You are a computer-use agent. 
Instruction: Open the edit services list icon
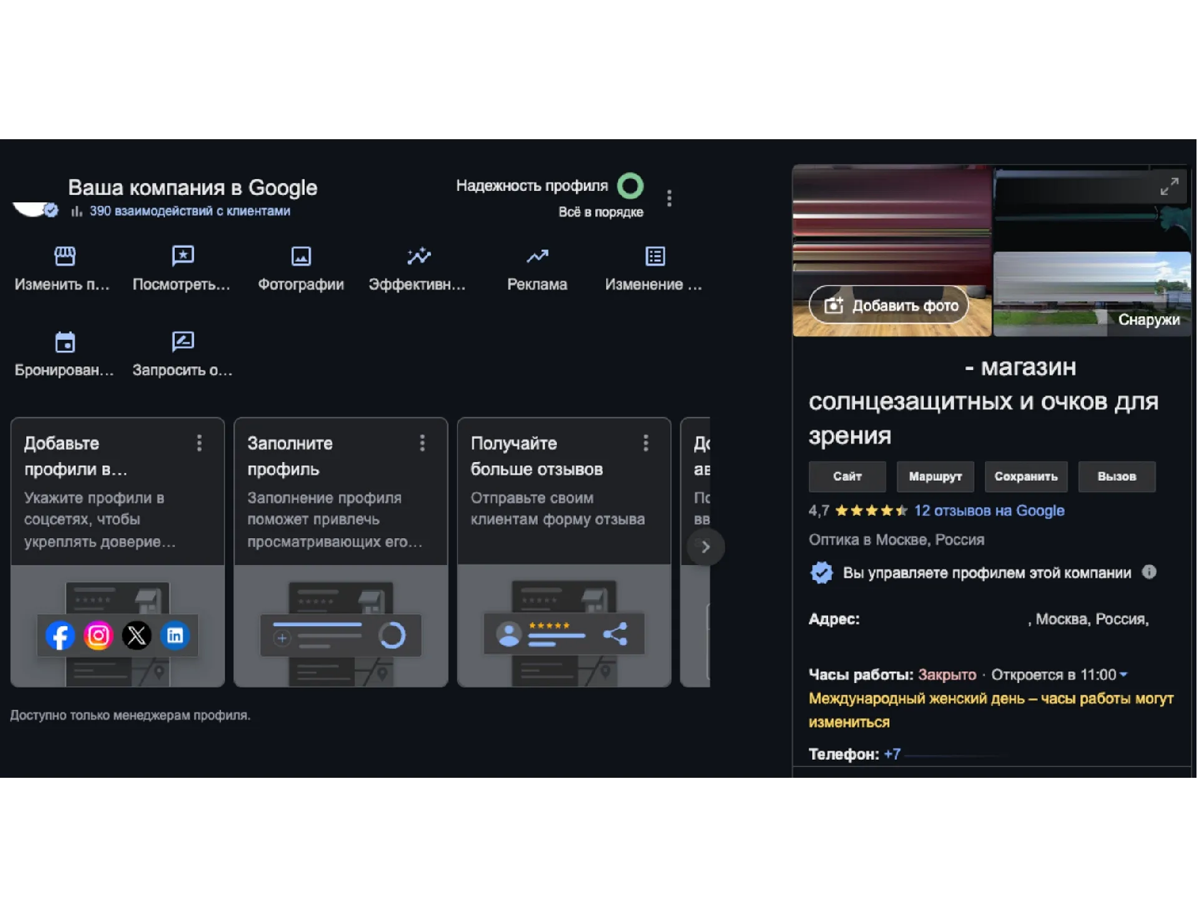coord(654,256)
